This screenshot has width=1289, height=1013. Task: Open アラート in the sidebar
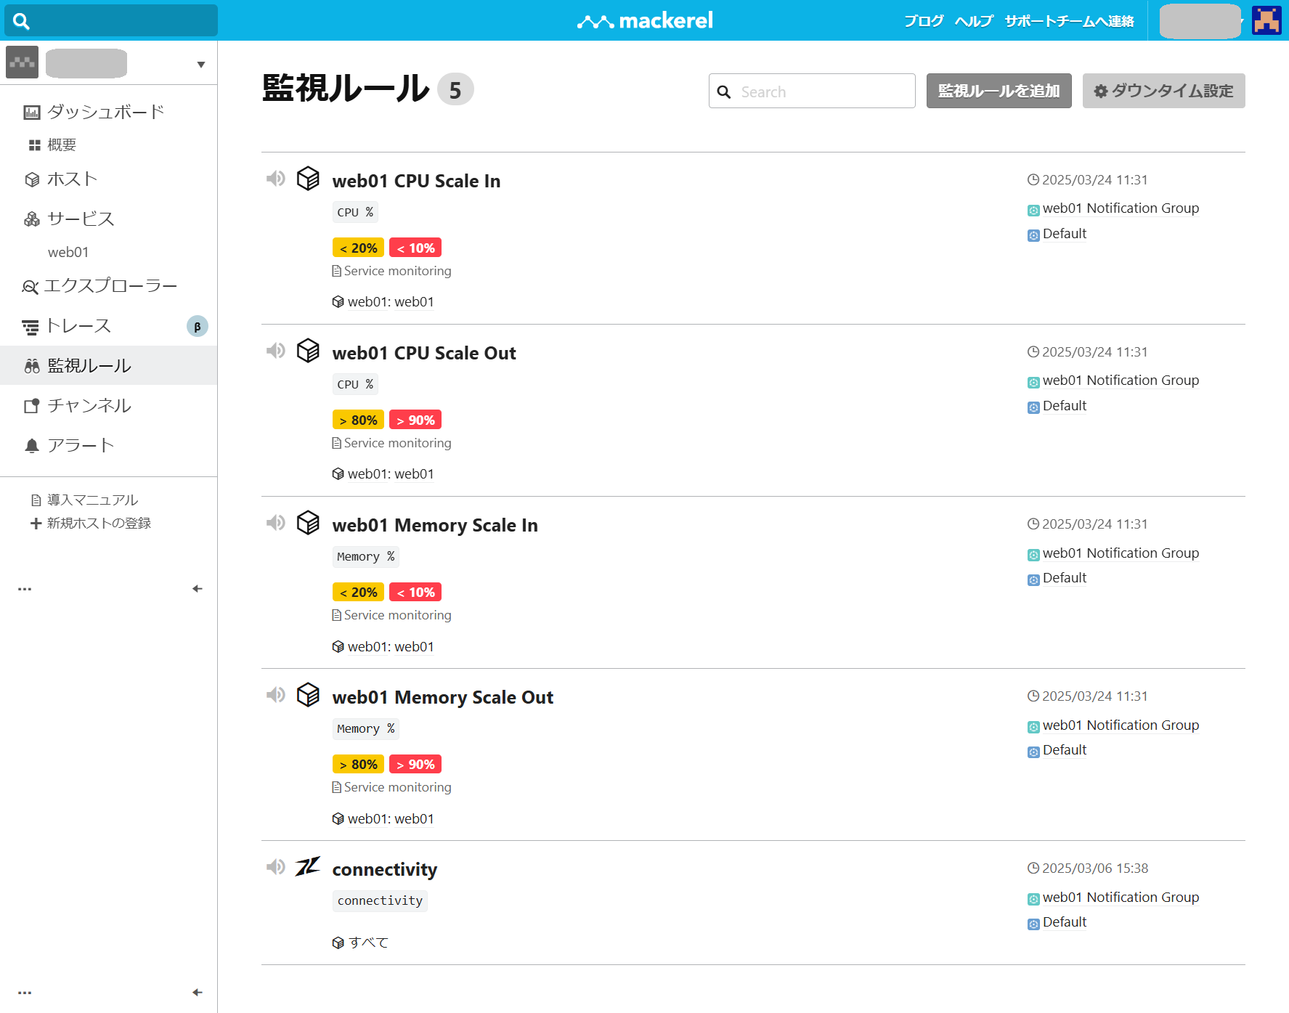point(80,445)
